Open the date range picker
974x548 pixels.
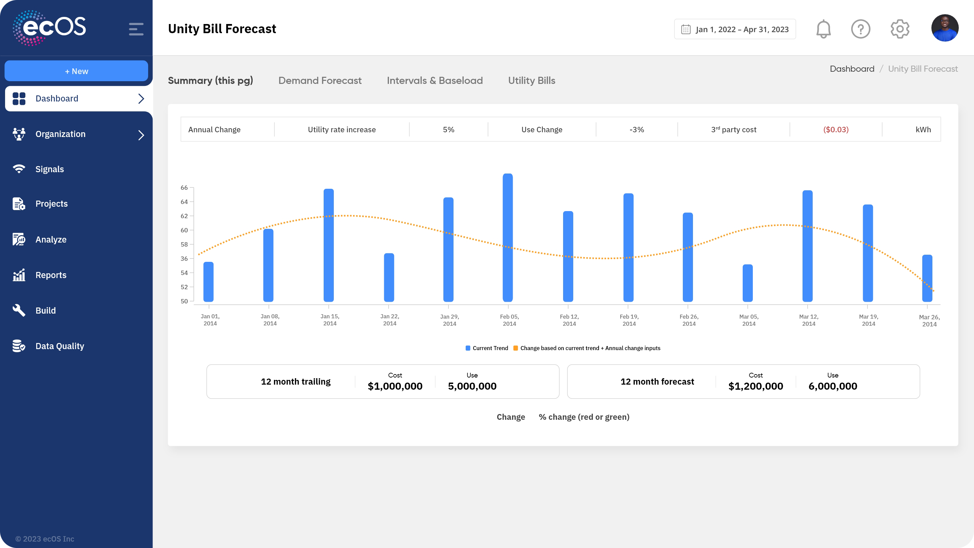[735, 29]
